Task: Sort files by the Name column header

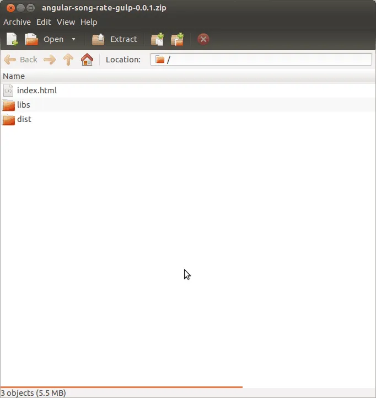Action: point(14,76)
